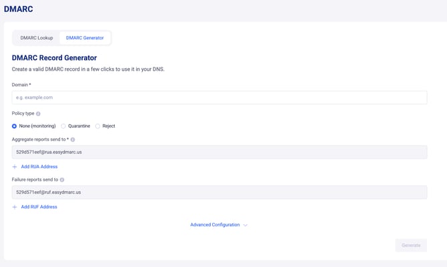447x267 pixels.
Task: Click the Policy type info icon
Action: (38, 114)
